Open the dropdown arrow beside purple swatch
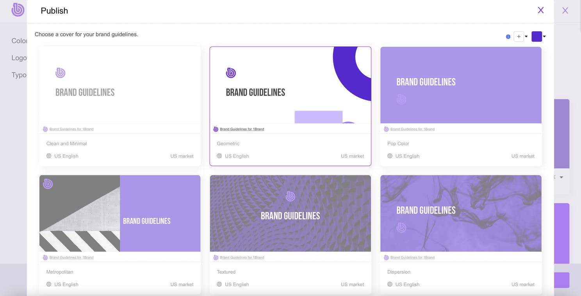The height and width of the screenshot is (296, 581). pos(544,37)
